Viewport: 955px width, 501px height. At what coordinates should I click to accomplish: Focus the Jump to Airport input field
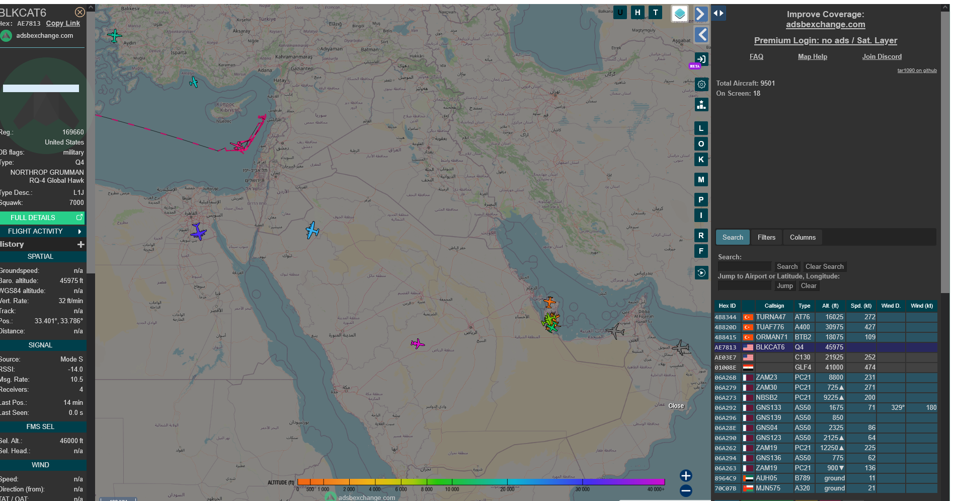pos(744,285)
